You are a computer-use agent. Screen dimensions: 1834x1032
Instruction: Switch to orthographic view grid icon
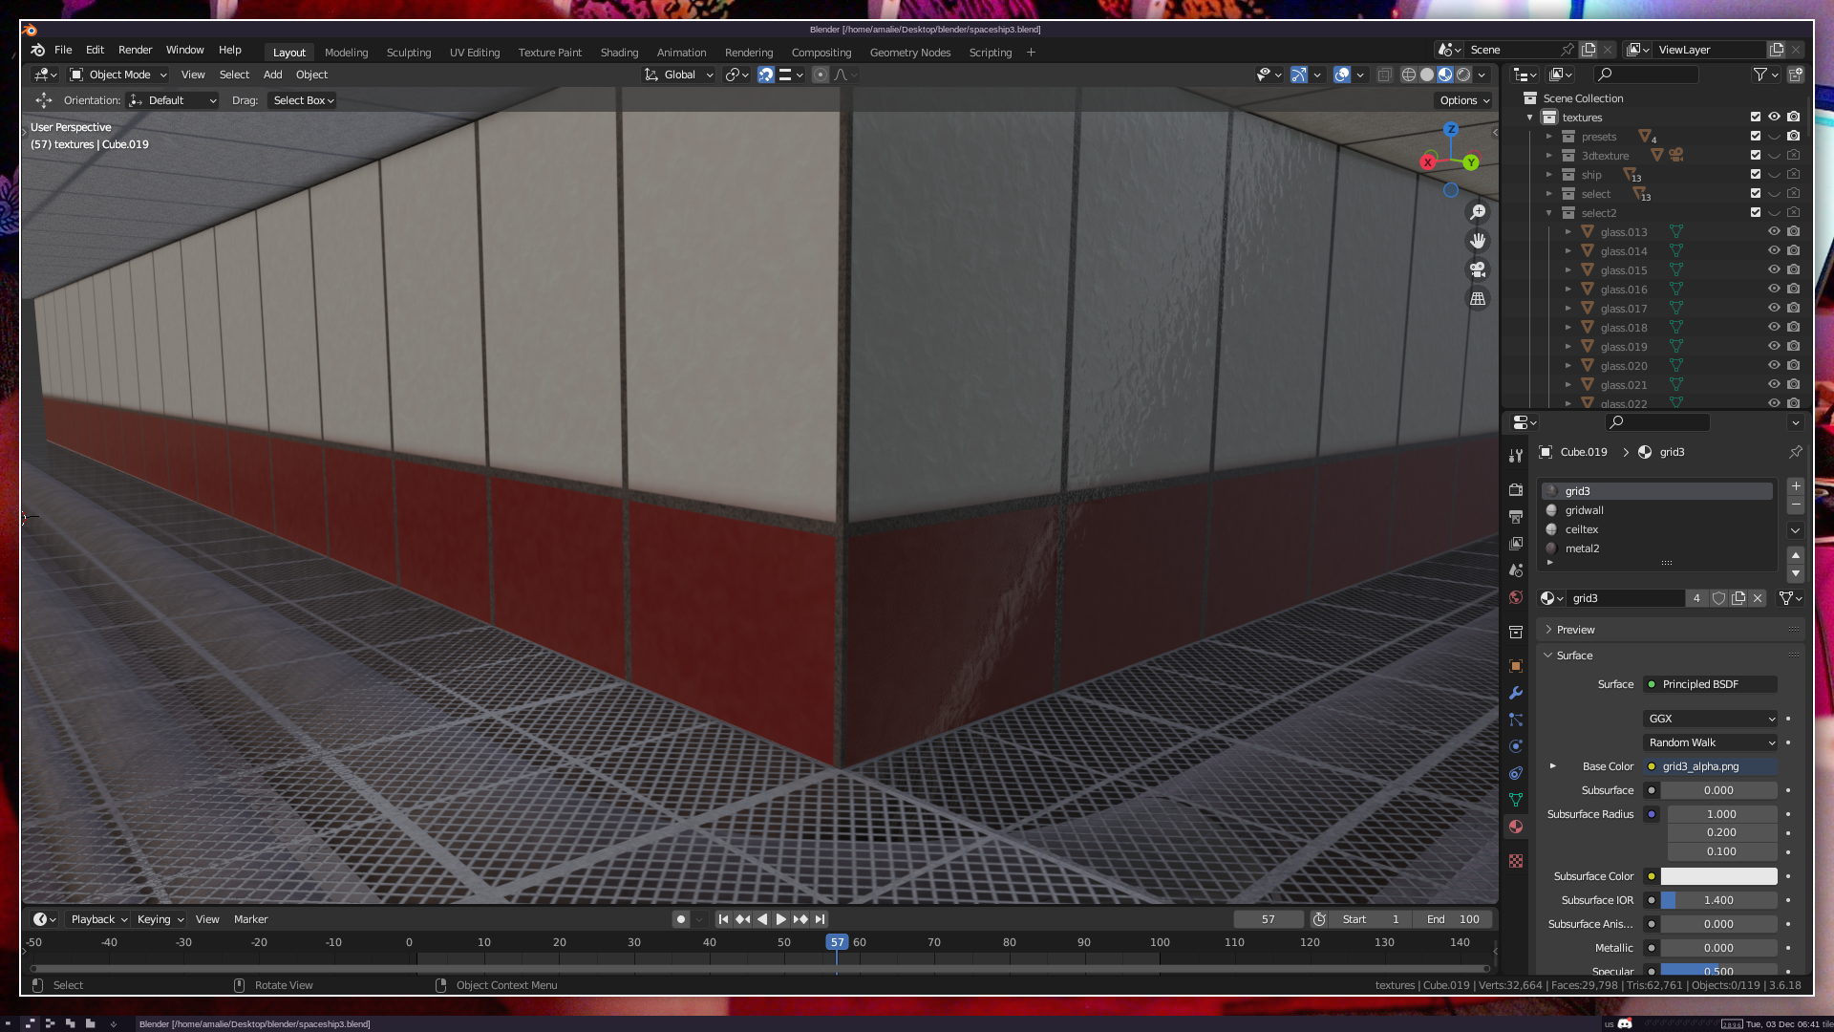pyautogui.click(x=1478, y=299)
